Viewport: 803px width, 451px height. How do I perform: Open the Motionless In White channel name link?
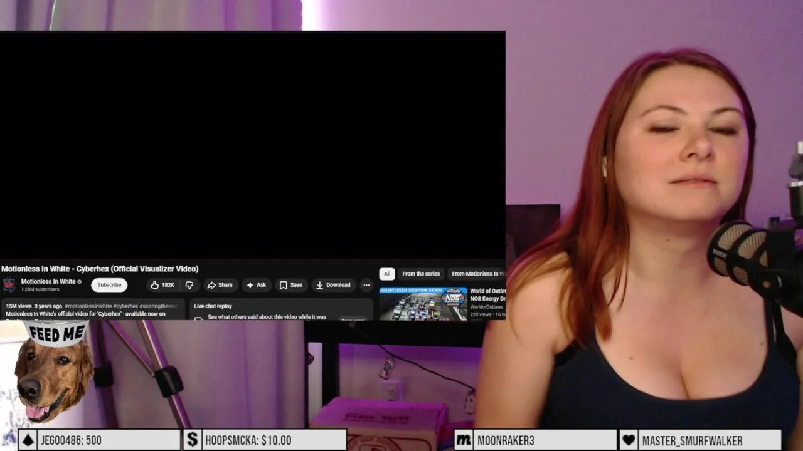point(48,282)
